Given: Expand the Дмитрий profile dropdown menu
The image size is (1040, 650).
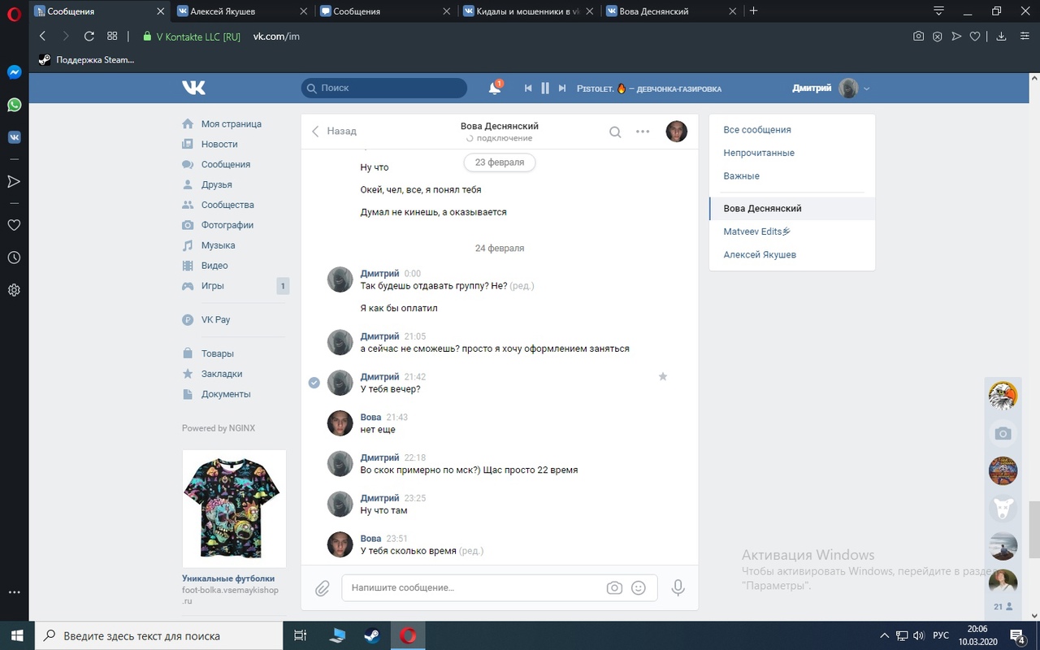Looking at the screenshot, I should (x=867, y=89).
